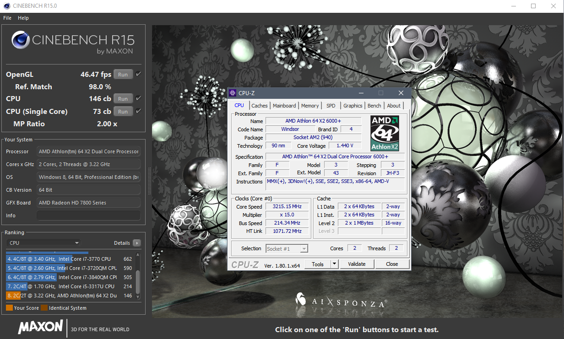Switch to the Bench tab in CPU-Z
This screenshot has height=339, width=564.
pyautogui.click(x=374, y=106)
